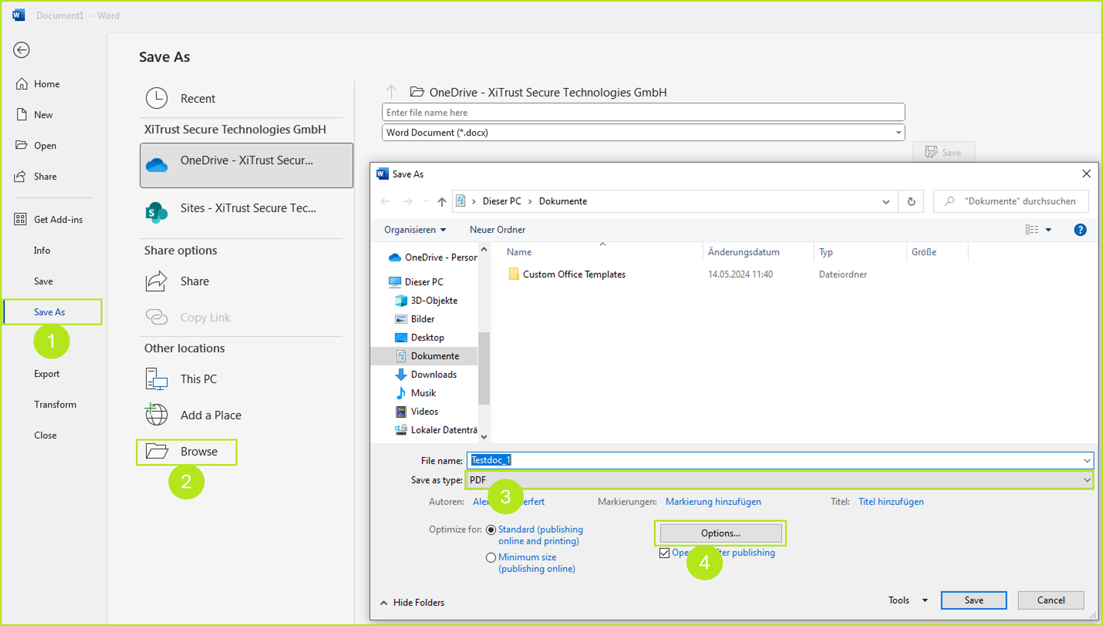
Task: Select Minimum size radio button
Action: click(x=491, y=558)
